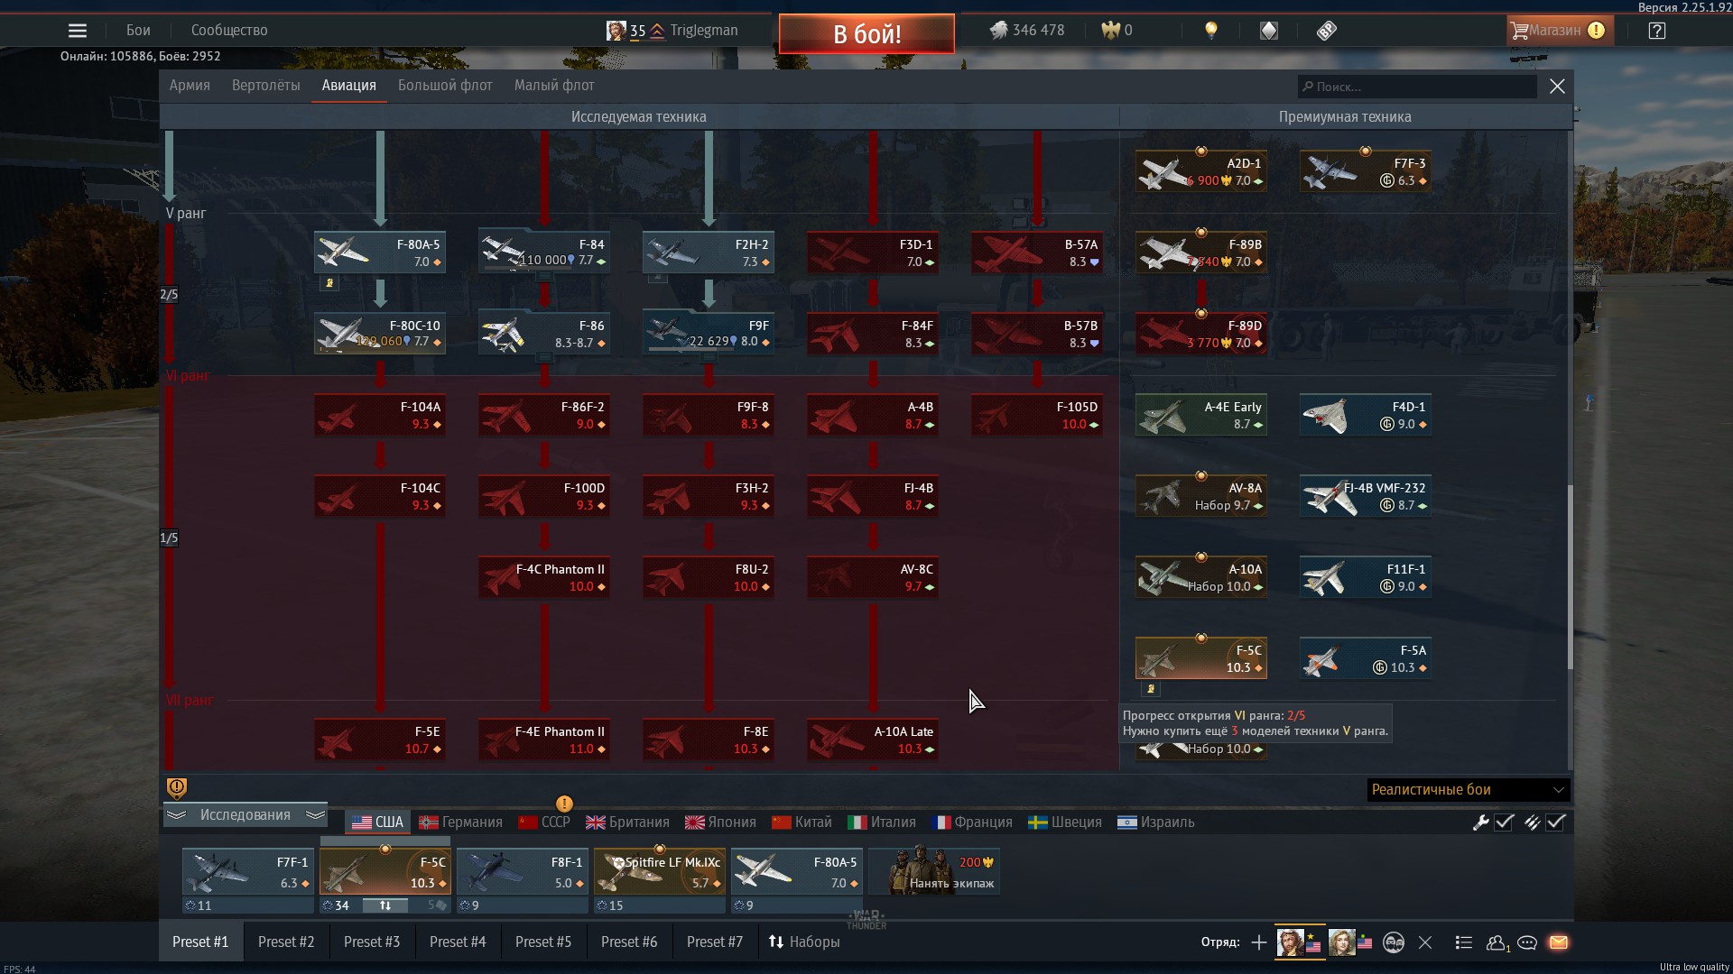
Task: Select the F9F aircraft card
Action: pyautogui.click(x=709, y=334)
